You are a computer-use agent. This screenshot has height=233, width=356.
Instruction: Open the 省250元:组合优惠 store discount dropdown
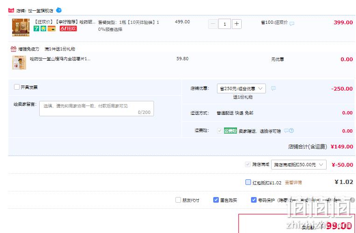click(241, 88)
